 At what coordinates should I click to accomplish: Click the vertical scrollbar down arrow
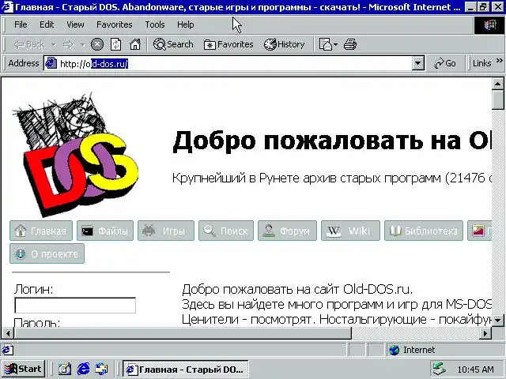coord(497,321)
